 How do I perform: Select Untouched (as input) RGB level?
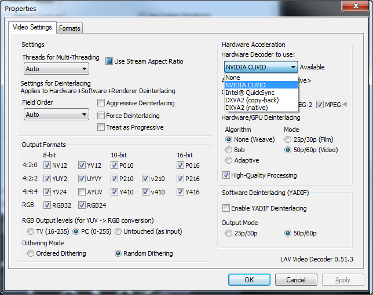pos(118,231)
